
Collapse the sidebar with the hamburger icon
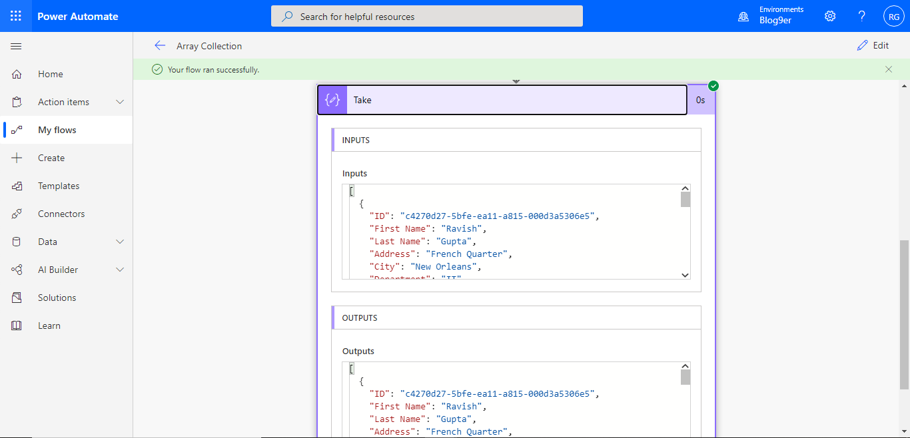click(x=16, y=46)
